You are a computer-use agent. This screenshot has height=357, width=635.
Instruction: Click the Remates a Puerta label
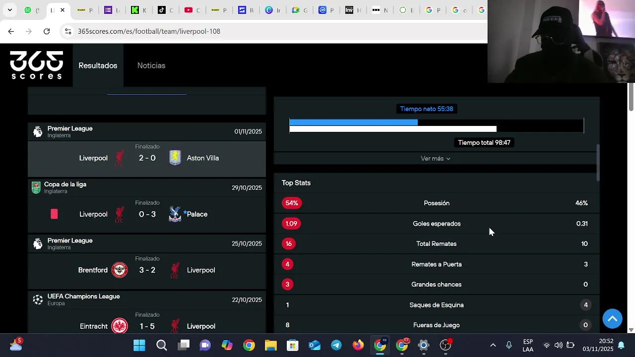pos(437,264)
